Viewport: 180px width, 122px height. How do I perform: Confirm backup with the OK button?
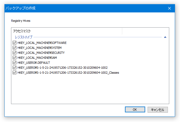coord(135,110)
